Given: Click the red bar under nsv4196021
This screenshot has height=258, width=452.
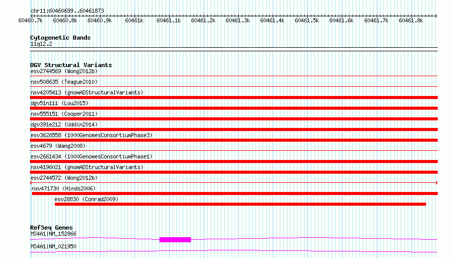Looking at the screenshot, I should [x=234, y=172].
